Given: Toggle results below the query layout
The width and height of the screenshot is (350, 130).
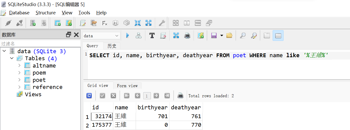Looking at the screenshot, I should click(x=278, y=36).
